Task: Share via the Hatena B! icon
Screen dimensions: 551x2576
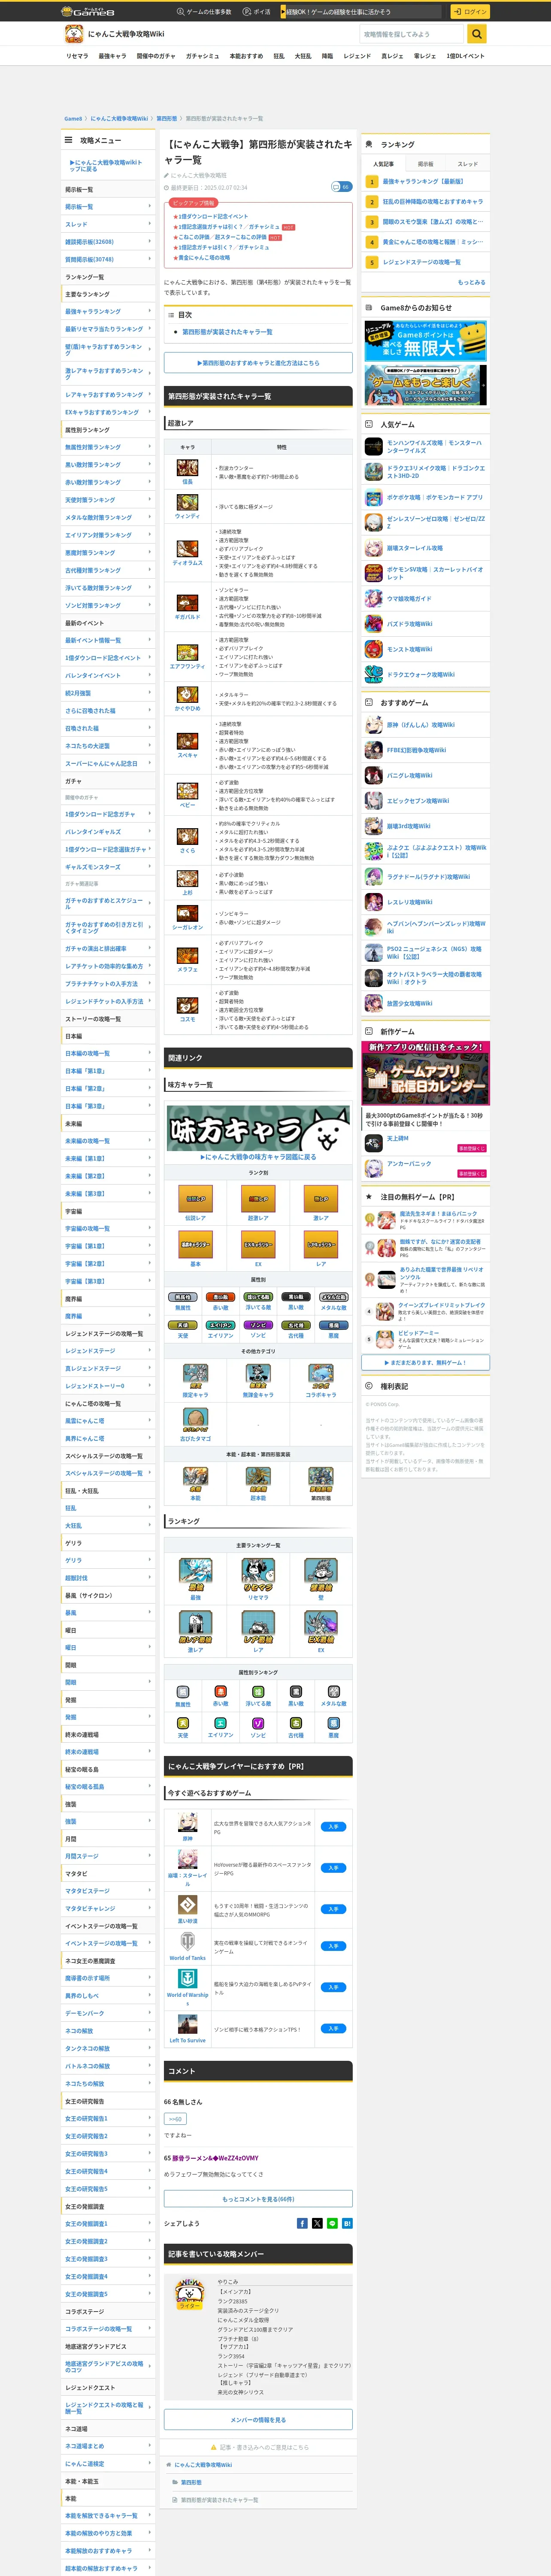Action: pyautogui.click(x=347, y=2223)
